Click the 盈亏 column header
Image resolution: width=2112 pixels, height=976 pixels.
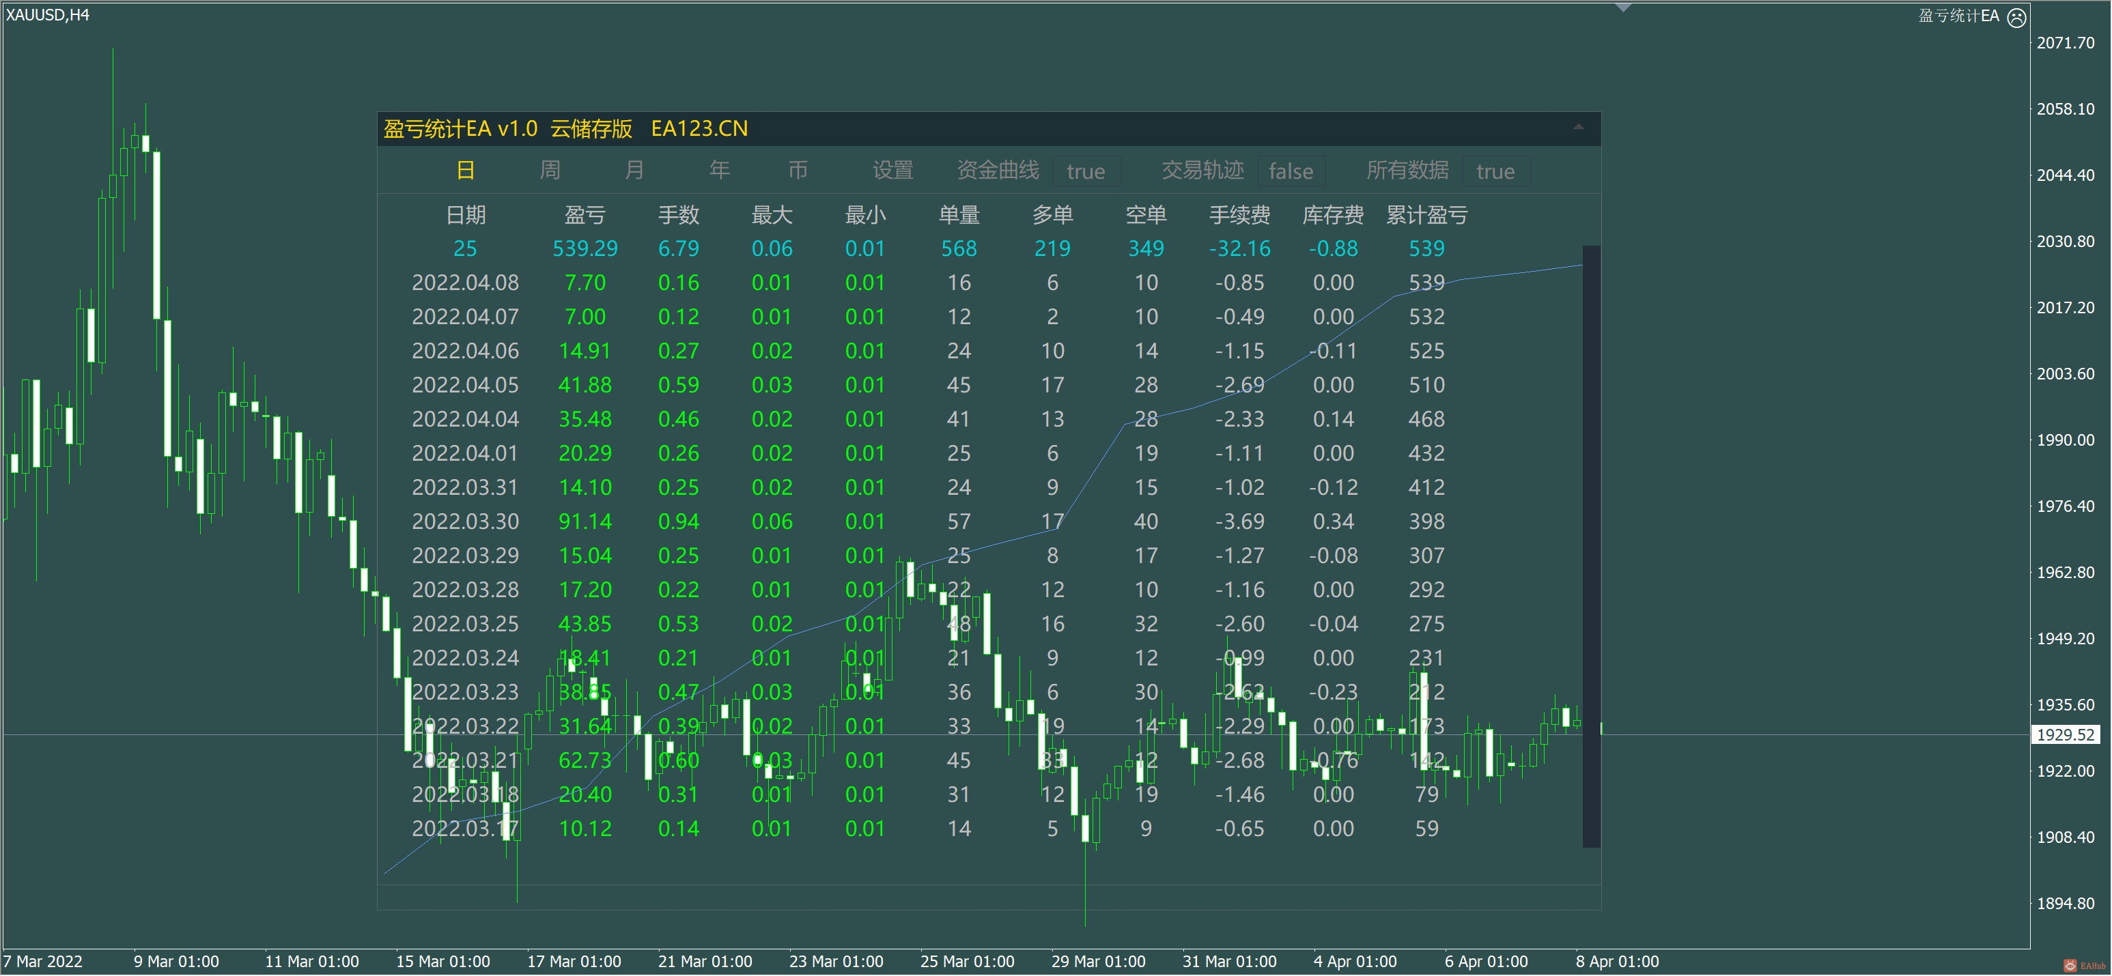[x=585, y=216]
